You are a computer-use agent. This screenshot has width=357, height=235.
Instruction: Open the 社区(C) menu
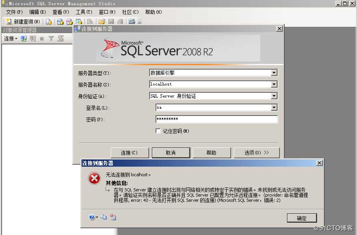tap(130, 12)
